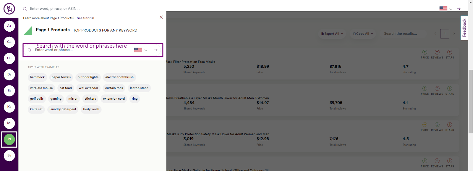The height and width of the screenshot is (171, 473).
Task: Submit the Page 1 Products search arrow
Action: pos(156,50)
